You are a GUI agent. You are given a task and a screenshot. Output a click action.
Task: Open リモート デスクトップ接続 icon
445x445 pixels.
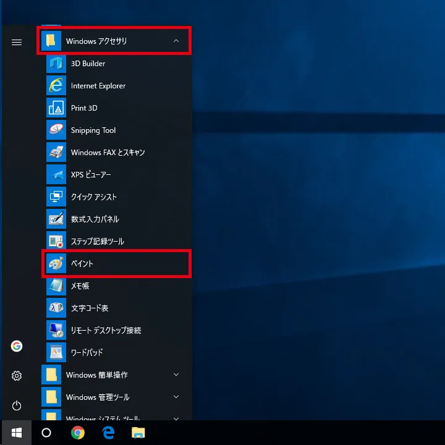[x=56, y=330]
